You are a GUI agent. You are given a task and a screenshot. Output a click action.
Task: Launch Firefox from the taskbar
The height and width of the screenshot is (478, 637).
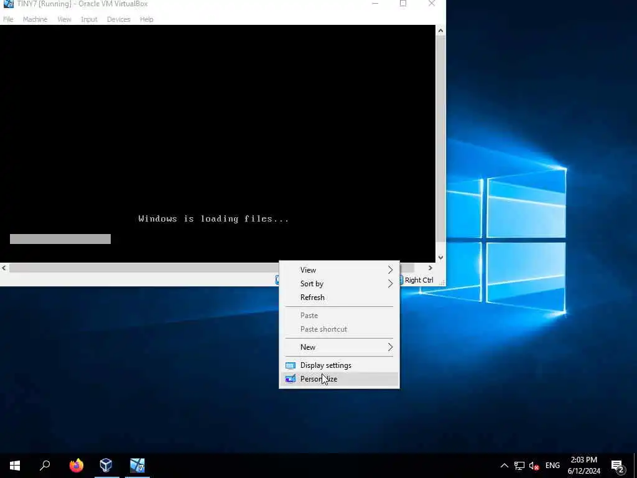click(77, 466)
